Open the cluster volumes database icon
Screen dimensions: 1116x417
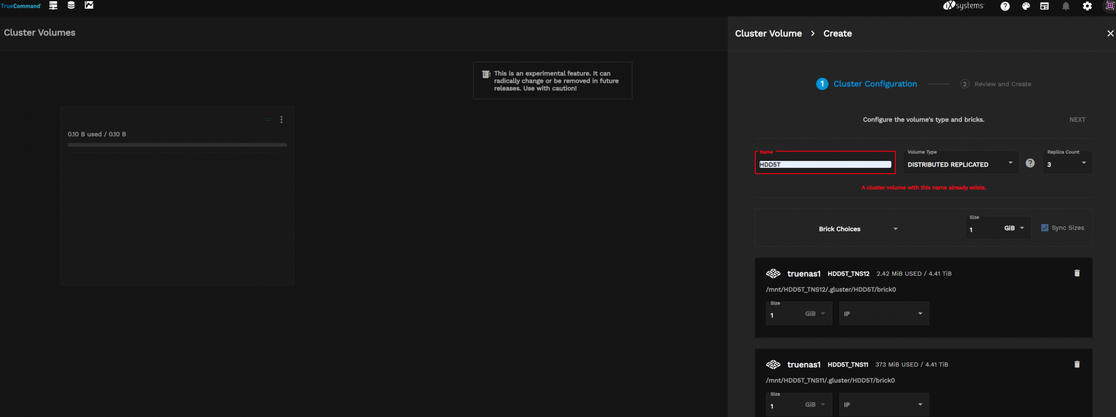(71, 5)
